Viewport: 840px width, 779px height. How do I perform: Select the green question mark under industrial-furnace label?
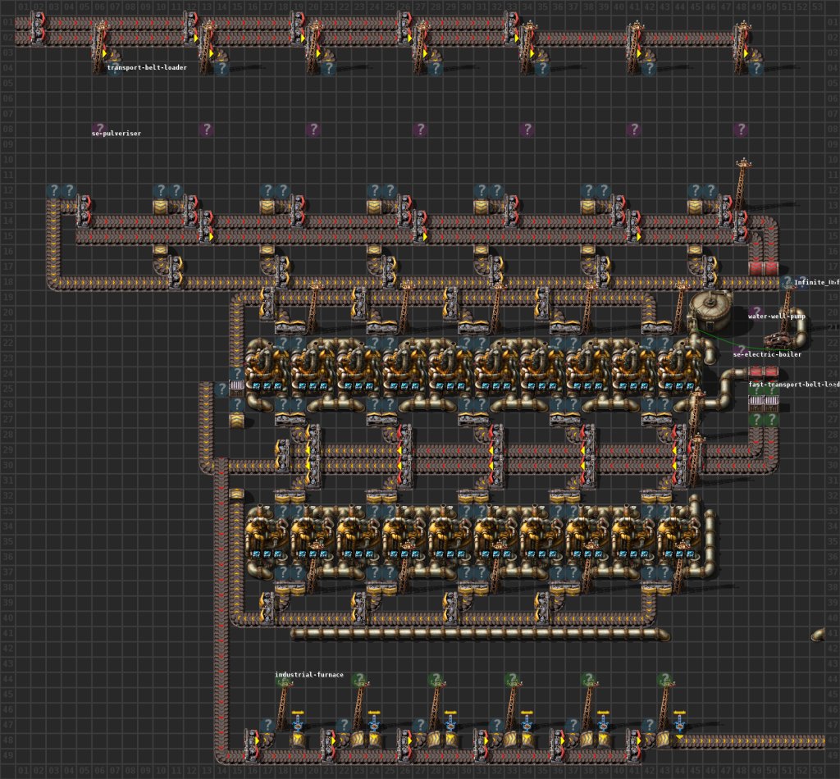[x=283, y=681]
